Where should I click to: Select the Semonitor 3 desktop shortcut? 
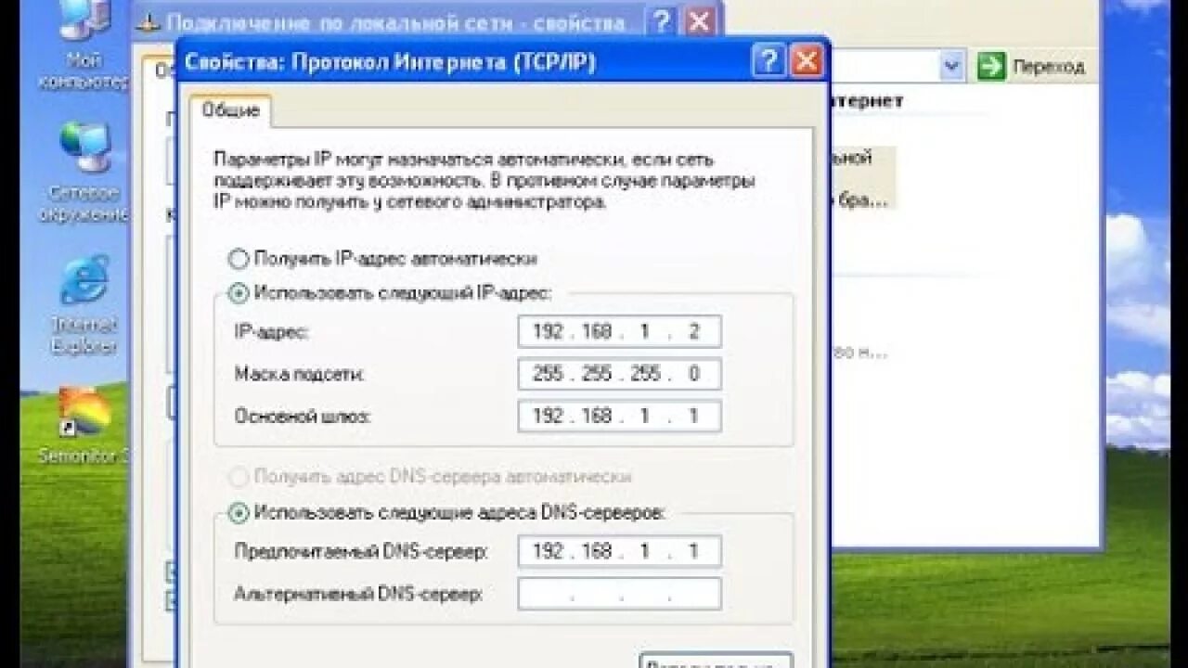point(84,425)
